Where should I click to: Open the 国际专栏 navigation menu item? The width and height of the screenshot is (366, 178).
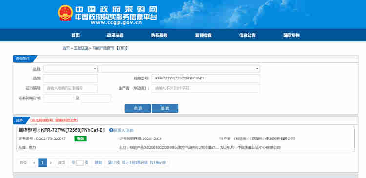click(x=291, y=35)
